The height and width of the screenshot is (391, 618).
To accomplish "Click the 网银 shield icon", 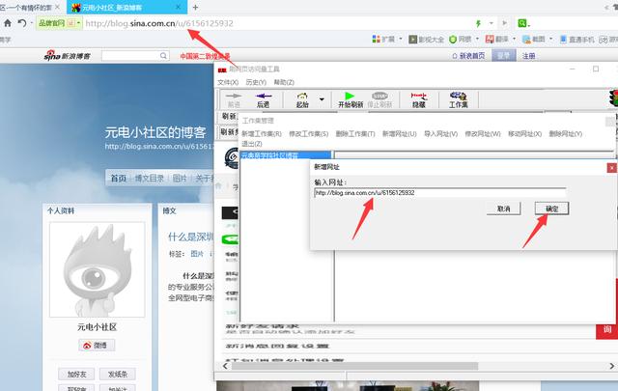I will [x=453, y=40].
